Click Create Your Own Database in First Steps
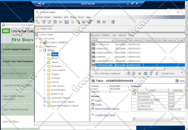188x130 pixels. pyautogui.click(x=18, y=61)
